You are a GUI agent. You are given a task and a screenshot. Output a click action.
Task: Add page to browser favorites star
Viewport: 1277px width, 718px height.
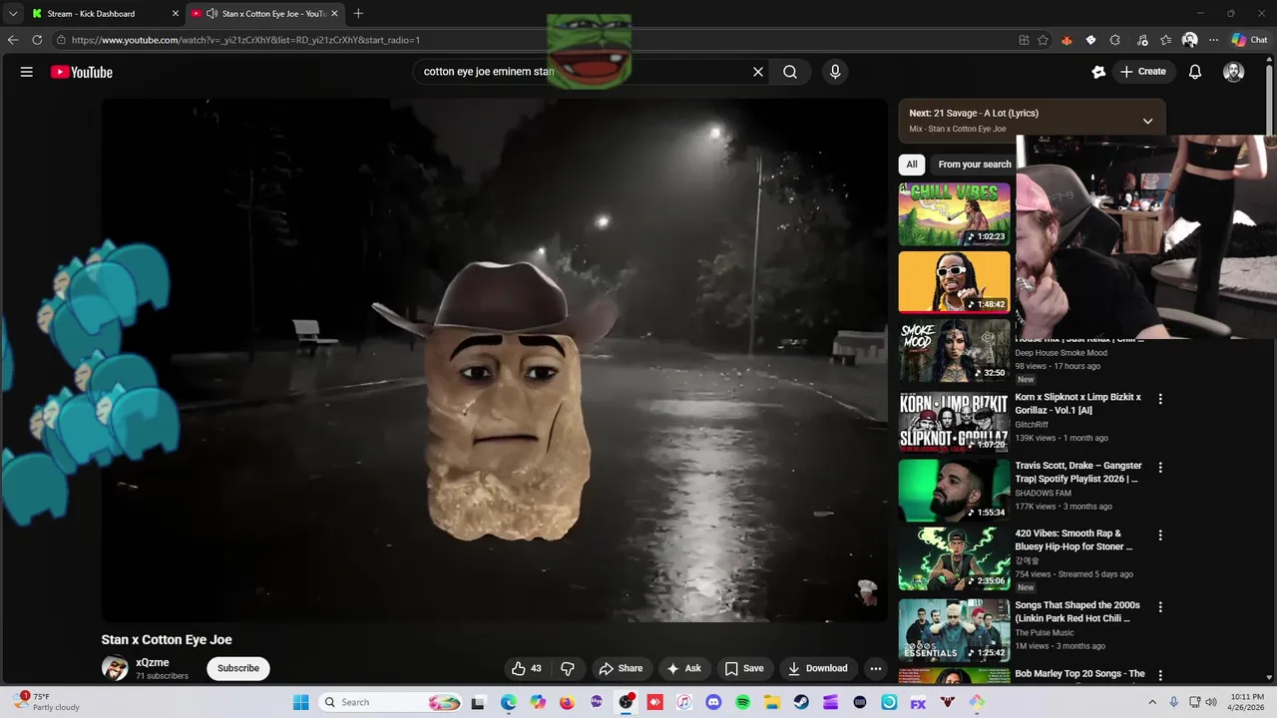coord(1043,40)
